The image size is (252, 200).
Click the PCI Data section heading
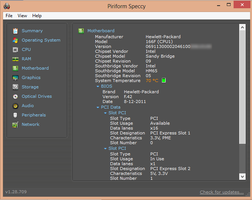[110, 107]
